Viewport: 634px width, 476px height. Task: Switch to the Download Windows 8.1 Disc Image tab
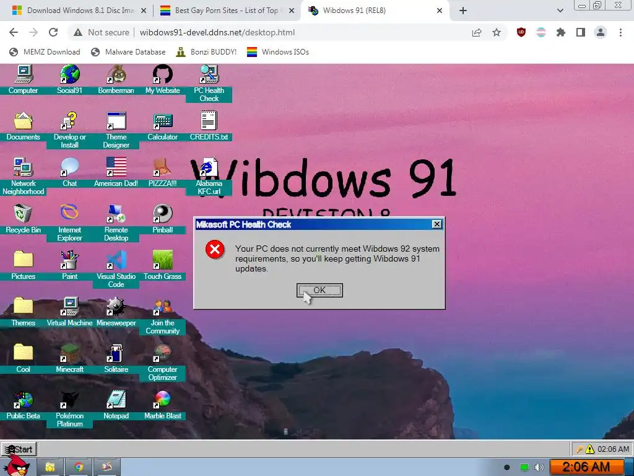80,11
